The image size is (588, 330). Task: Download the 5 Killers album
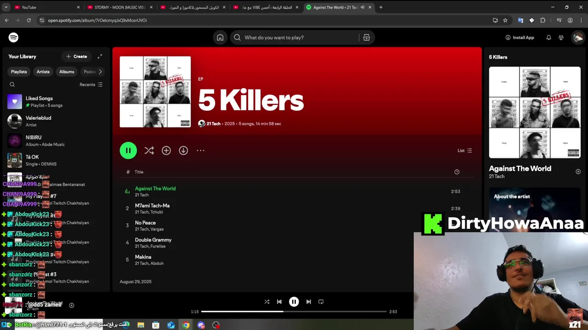[x=183, y=150]
